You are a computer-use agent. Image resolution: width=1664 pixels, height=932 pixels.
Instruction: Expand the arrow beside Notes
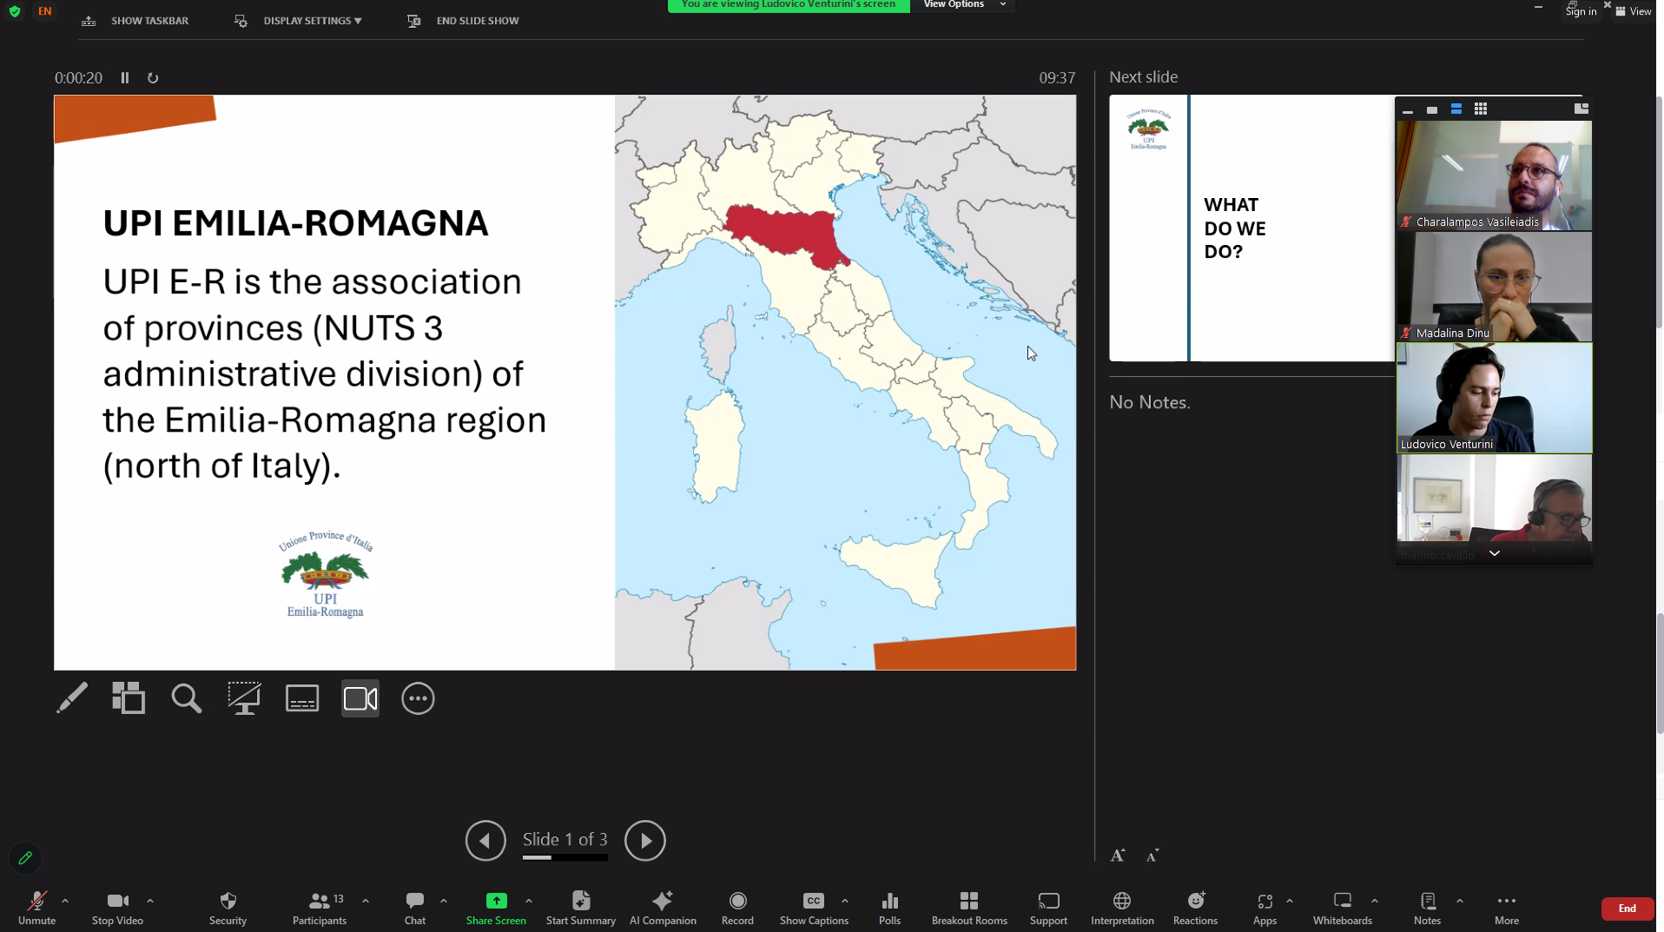pyautogui.click(x=1460, y=901)
